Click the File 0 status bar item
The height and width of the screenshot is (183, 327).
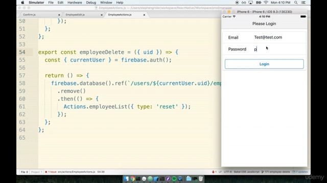(25, 172)
